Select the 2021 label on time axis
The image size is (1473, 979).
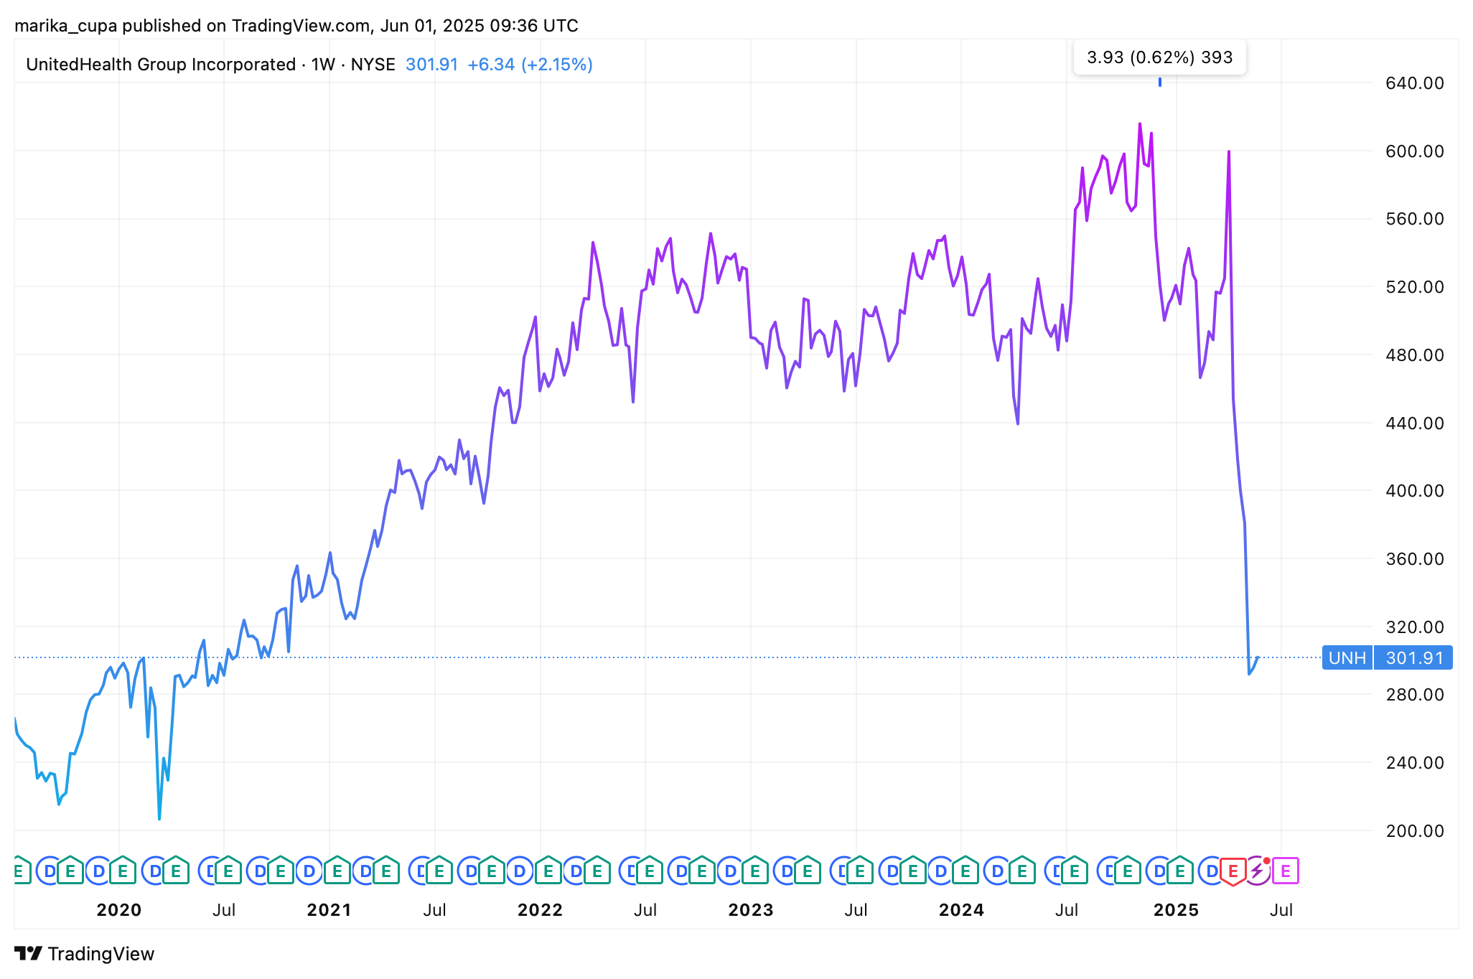tap(329, 910)
